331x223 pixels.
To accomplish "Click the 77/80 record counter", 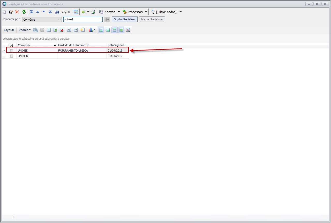I will pos(66,12).
